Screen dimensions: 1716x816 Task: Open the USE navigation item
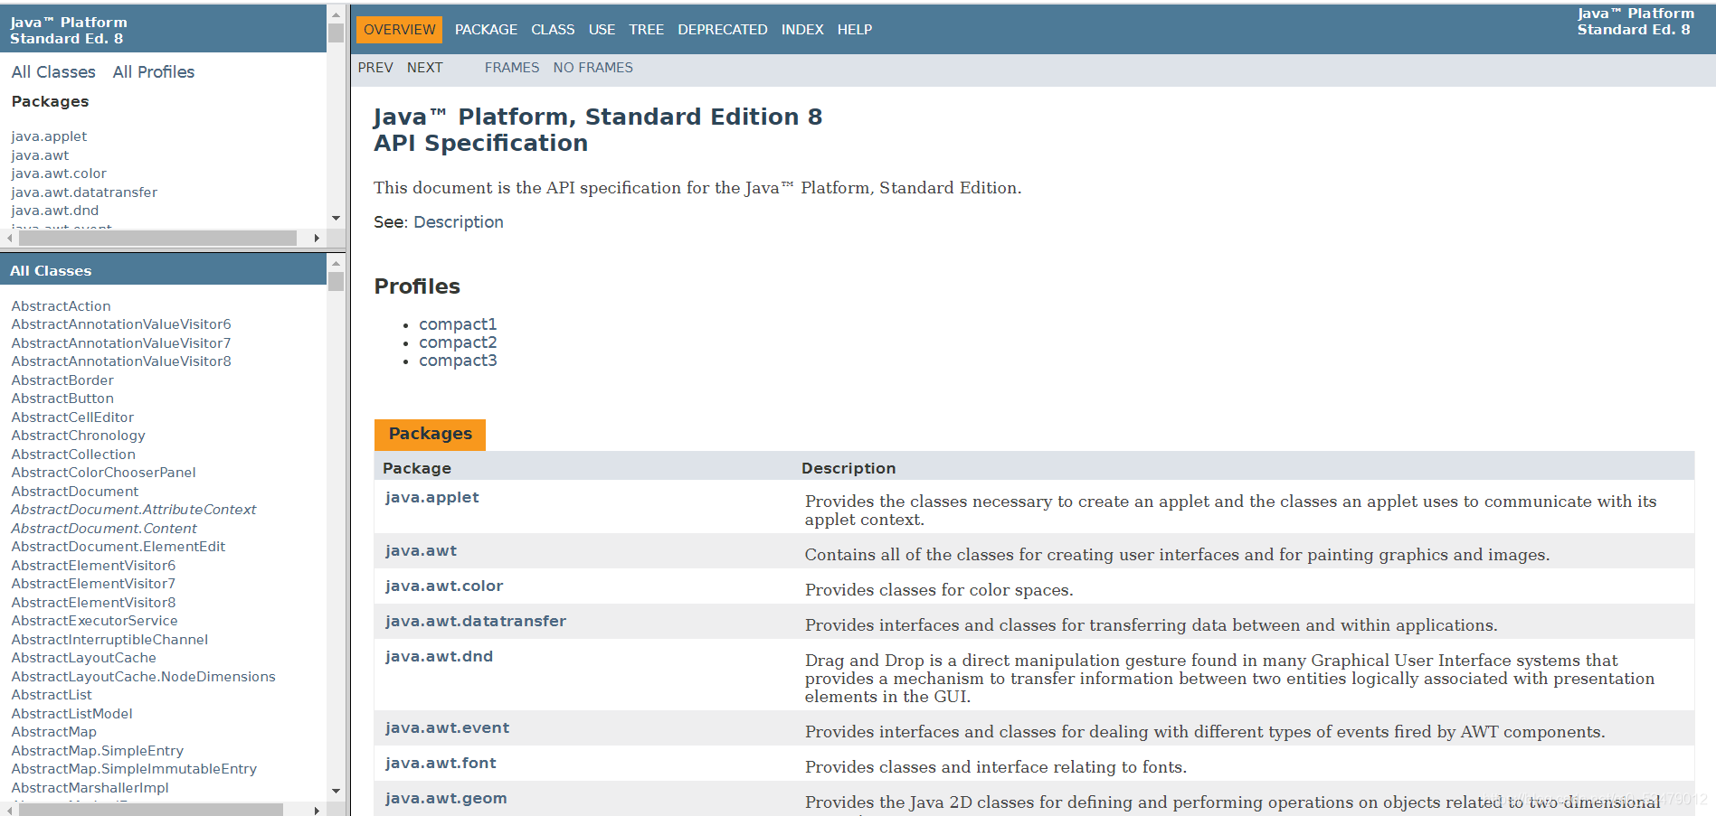click(602, 30)
